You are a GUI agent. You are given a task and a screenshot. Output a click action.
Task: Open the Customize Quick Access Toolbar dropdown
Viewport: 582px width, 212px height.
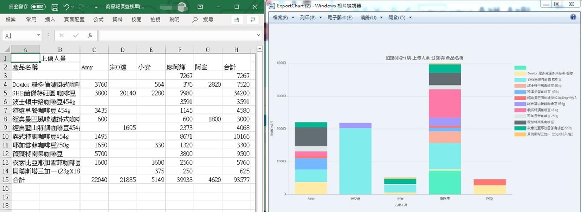tap(96, 7)
